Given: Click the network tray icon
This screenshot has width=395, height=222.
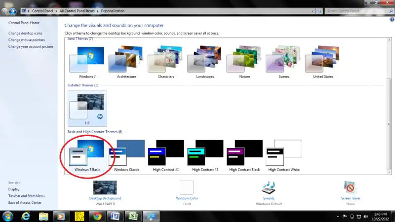Looking at the screenshot, I should [x=359, y=217].
